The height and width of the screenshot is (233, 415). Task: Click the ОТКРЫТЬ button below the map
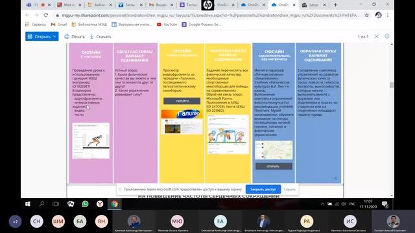(274, 166)
